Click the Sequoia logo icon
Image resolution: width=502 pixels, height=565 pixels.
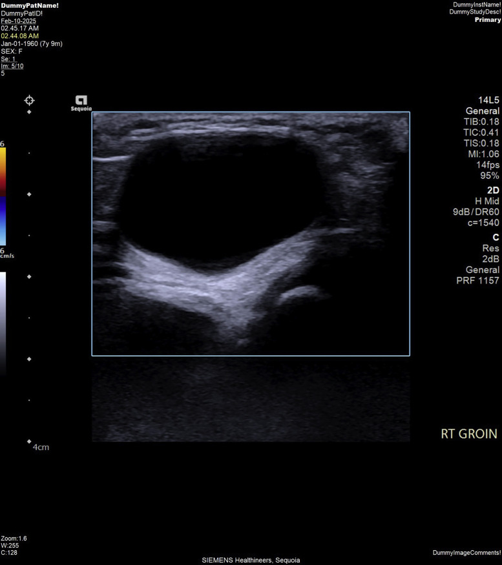81,103
